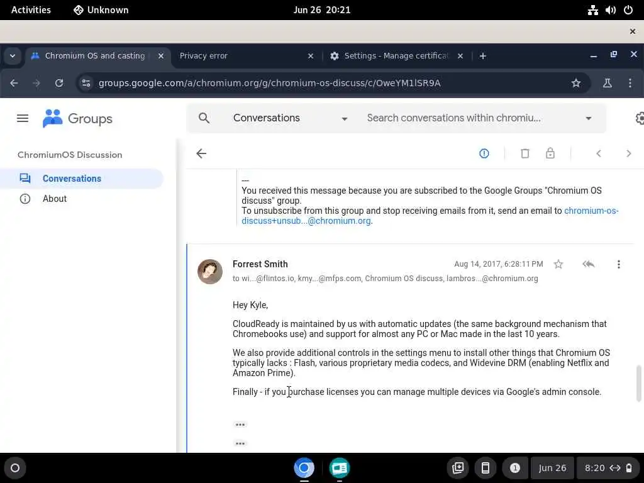This screenshot has width=644, height=483.
Task: Report abuse with the exclamation icon
Action: (484, 153)
